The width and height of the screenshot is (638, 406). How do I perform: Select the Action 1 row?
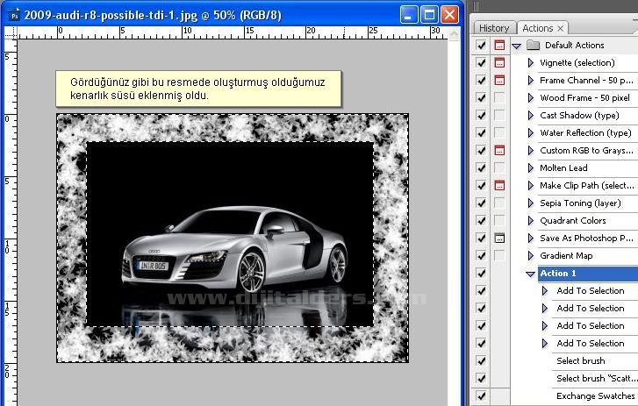(x=588, y=273)
